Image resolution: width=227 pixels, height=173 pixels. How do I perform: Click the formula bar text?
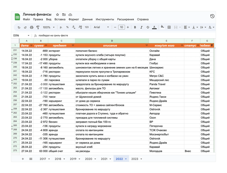pyautogui.click(x=53, y=36)
